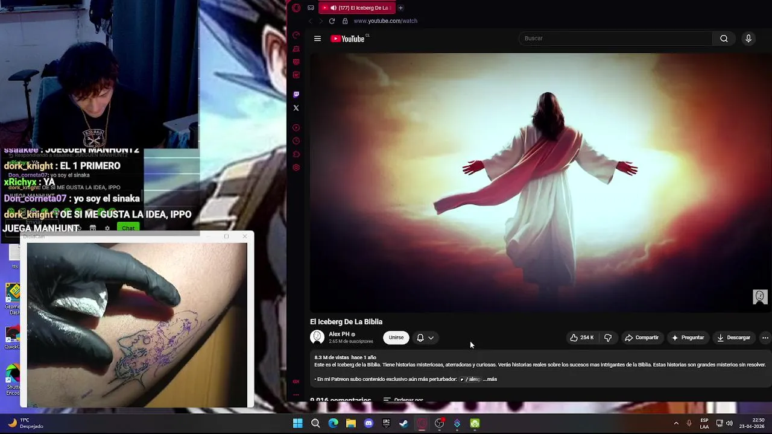Click the Jesus video player area
Viewport: 772px width, 434px height.
pos(541,183)
